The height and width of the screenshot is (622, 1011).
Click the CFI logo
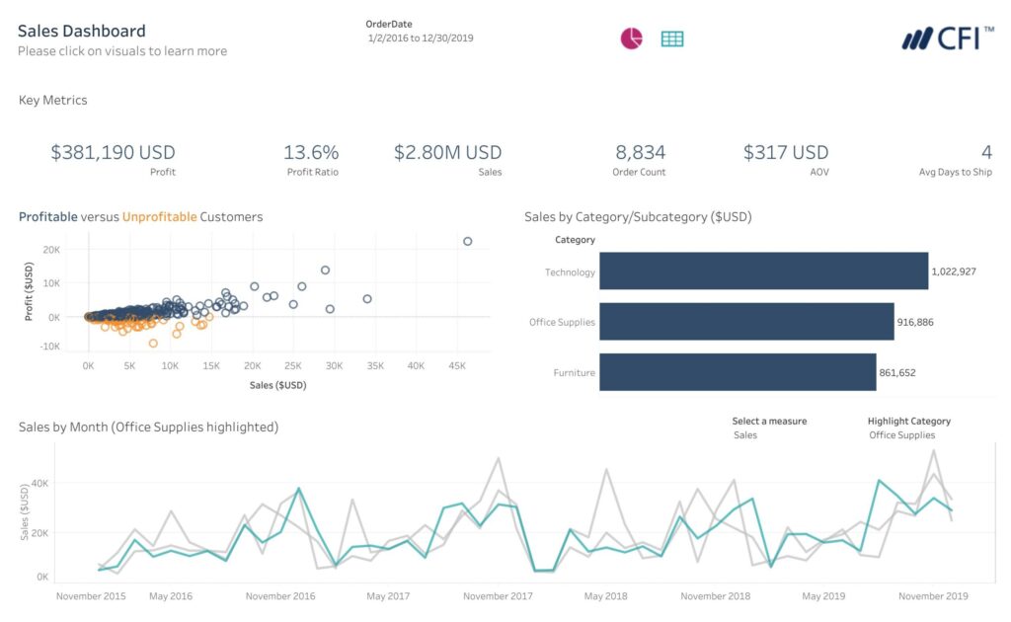point(943,38)
